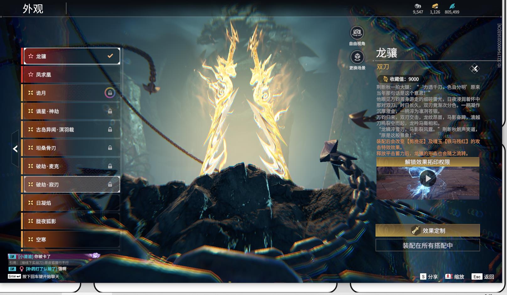Play the effect preview video

428,178
